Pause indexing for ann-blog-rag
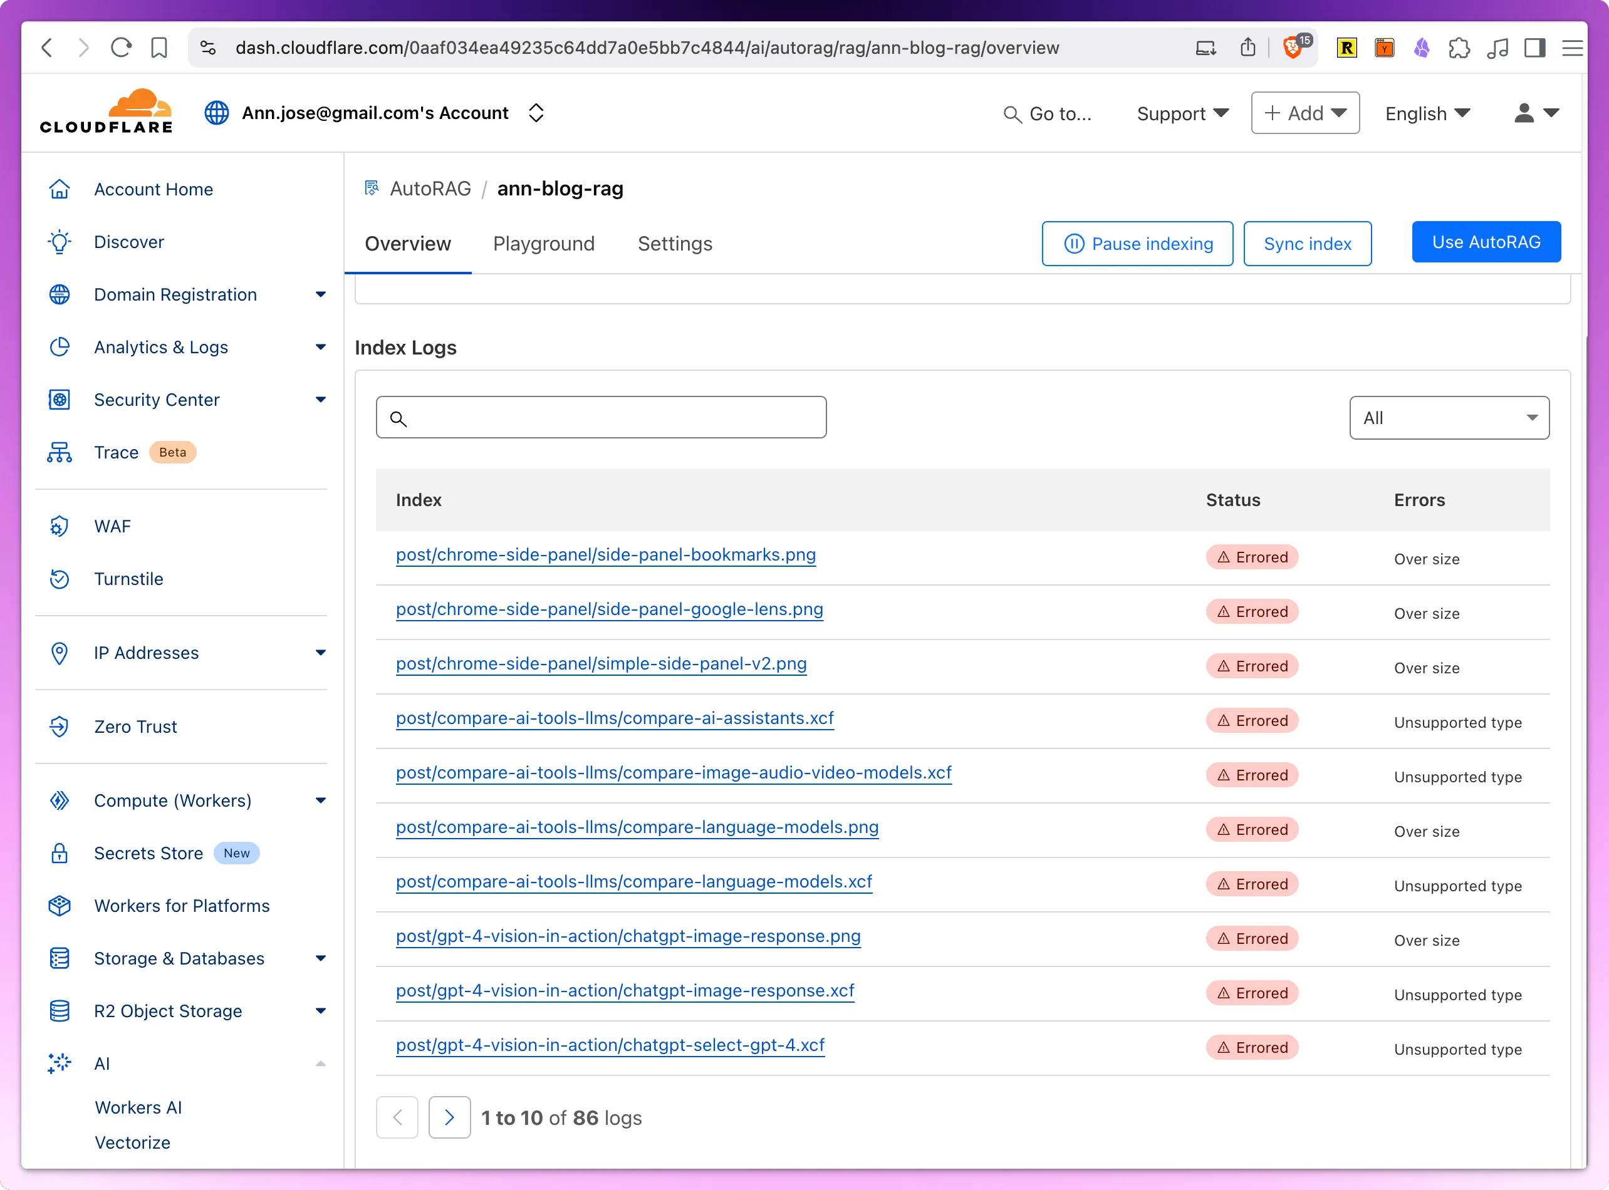The width and height of the screenshot is (1609, 1190). click(1137, 244)
